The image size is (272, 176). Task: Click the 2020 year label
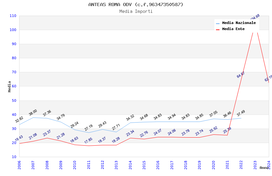point(213,165)
